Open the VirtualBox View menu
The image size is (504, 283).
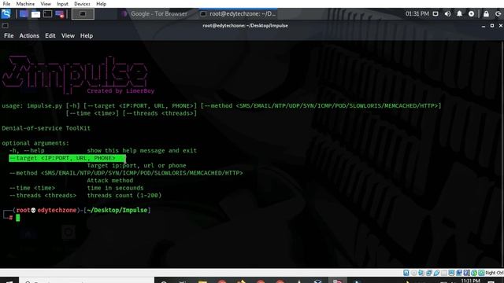46,4
